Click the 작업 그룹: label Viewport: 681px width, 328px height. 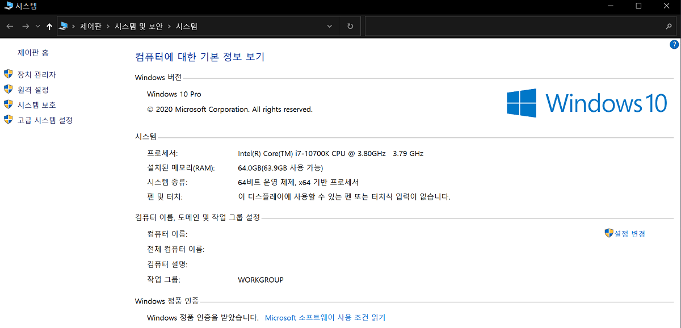coord(163,280)
